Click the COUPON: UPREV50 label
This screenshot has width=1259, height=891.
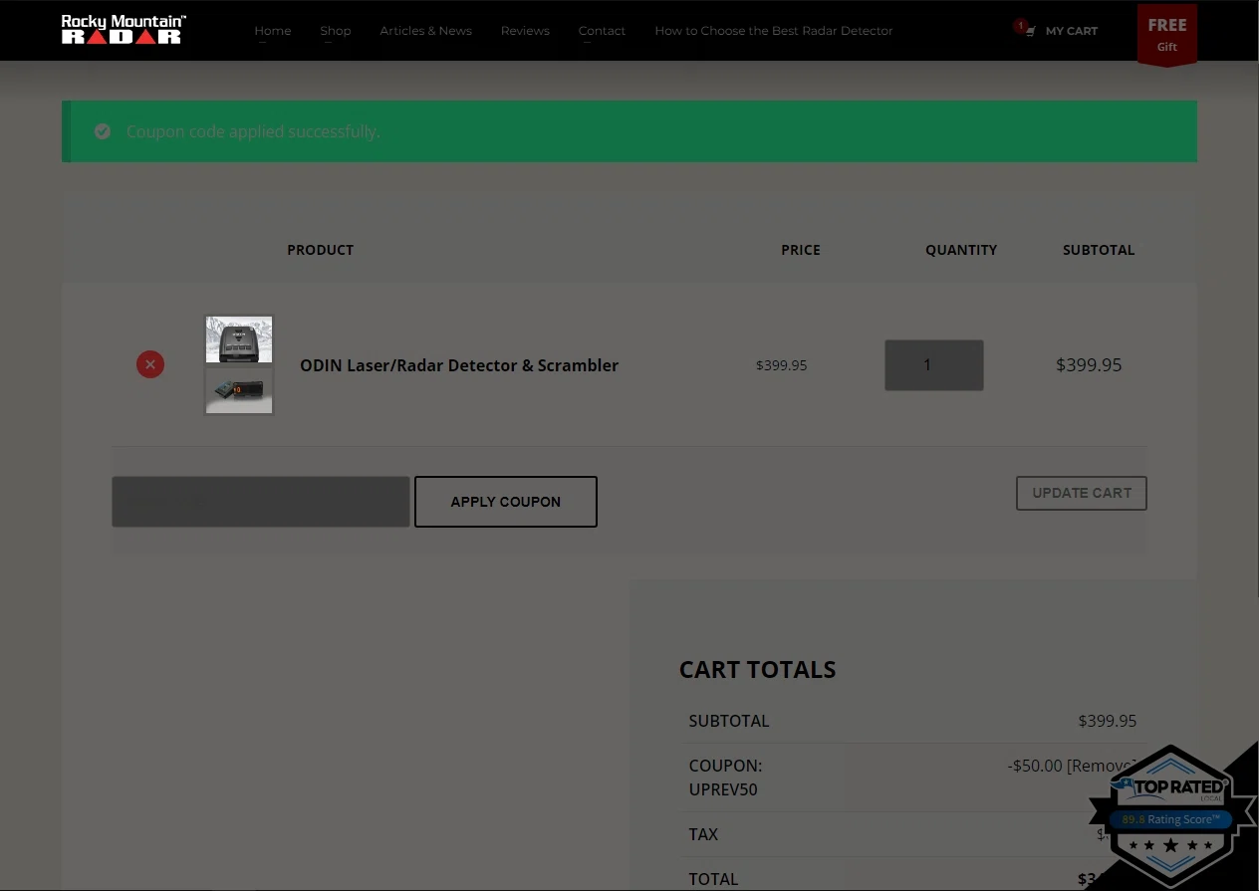click(x=726, y=778)
